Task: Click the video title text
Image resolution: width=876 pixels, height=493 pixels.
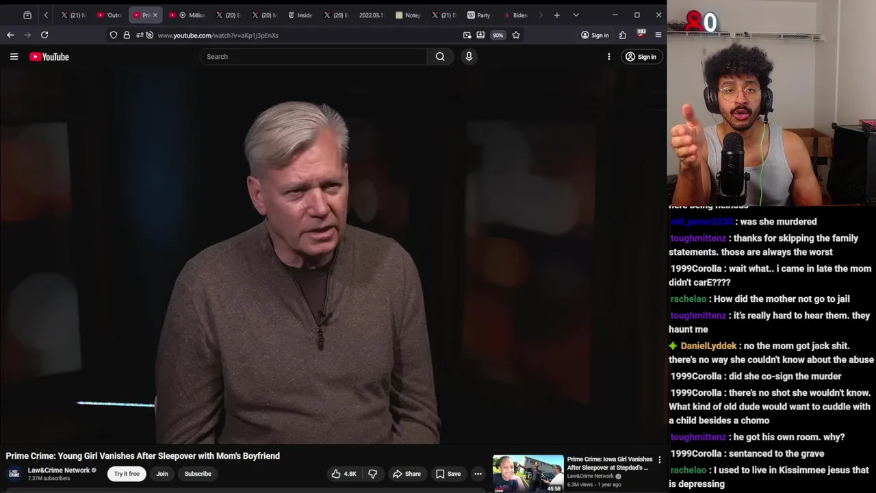Action: click(143, 456)
